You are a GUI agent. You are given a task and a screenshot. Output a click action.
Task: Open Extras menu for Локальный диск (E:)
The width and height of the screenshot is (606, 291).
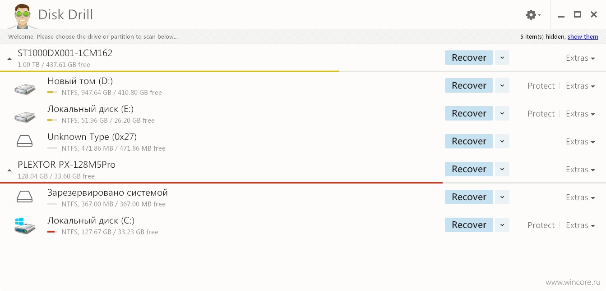pyautogui.click(x=580, y=114)
